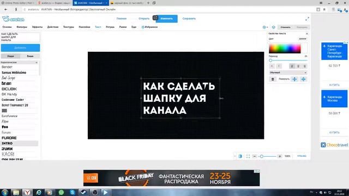Expand the Кириллические font category dropdown
Screen dimensions: 349x196
pos(20,63)
